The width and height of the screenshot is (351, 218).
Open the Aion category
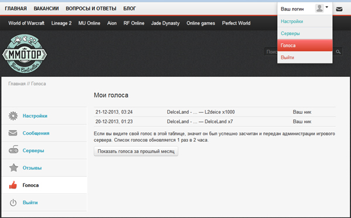click(x=112, y=23)
